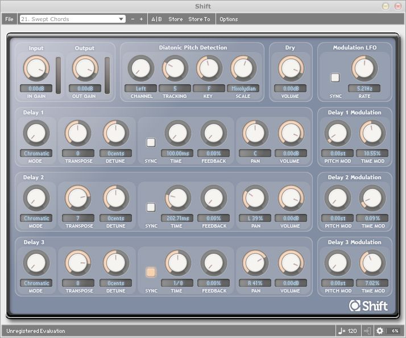Image resolution: width=406 pixels, height=338 pixels.
Task: Click the Channel knob in Pitch Detection
Action: pos(141,68)
